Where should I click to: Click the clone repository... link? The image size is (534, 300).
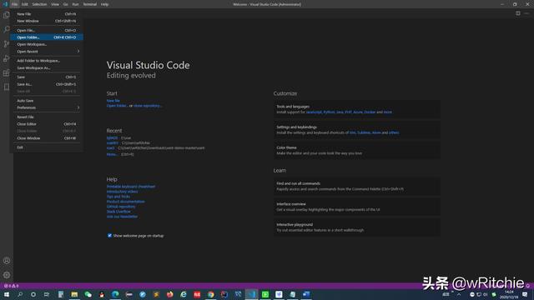click(148, 106)
